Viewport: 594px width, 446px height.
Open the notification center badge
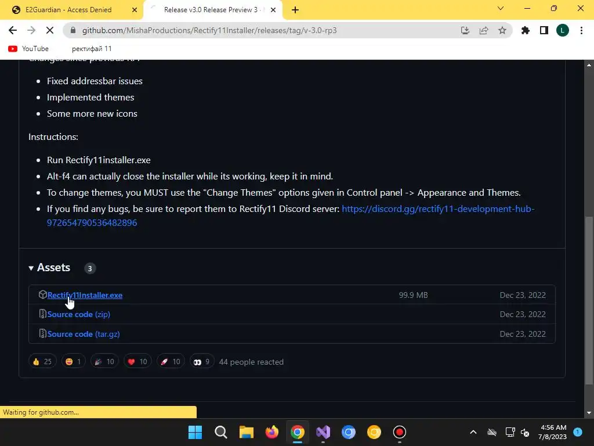pos(578,431)
